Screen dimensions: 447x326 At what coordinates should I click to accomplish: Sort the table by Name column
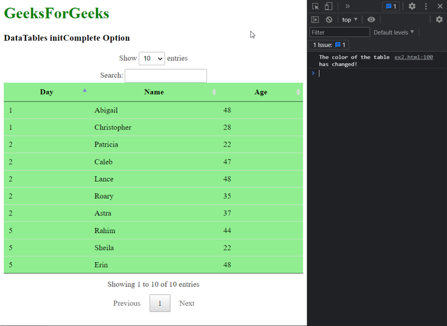coord(154,92)
